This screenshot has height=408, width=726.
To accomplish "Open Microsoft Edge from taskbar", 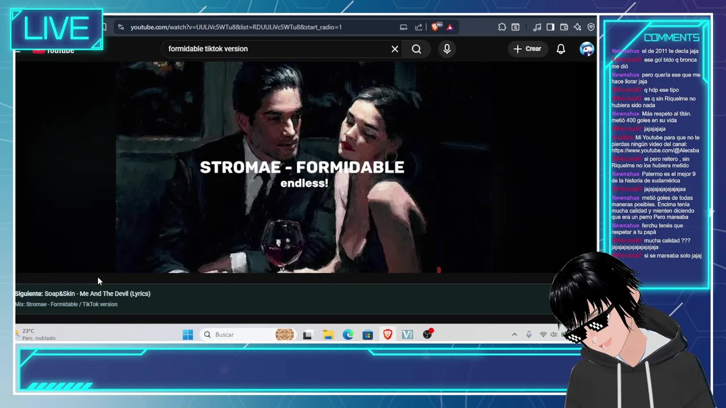I will (x=348, y=334).
